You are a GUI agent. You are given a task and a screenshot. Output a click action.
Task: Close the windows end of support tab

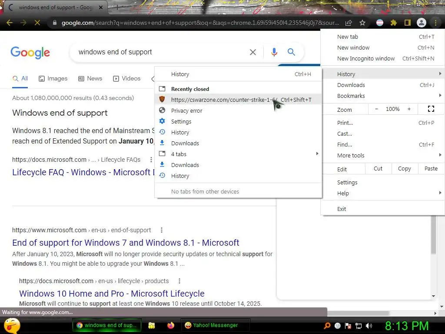pyautogui.click(x=101, y=7)
